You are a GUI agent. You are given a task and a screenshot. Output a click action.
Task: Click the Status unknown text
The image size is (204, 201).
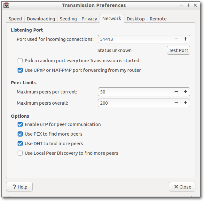coord(114,50)
